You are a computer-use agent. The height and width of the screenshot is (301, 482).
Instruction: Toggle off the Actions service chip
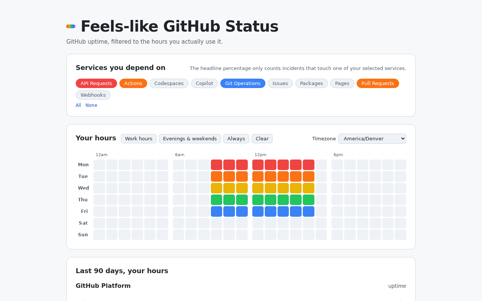[133, 84]
